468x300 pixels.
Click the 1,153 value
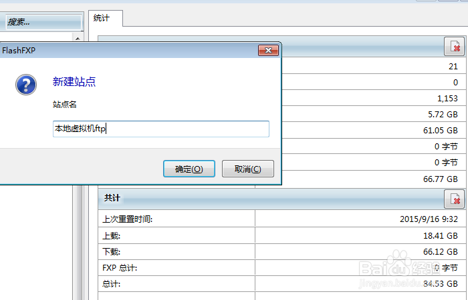447,99
